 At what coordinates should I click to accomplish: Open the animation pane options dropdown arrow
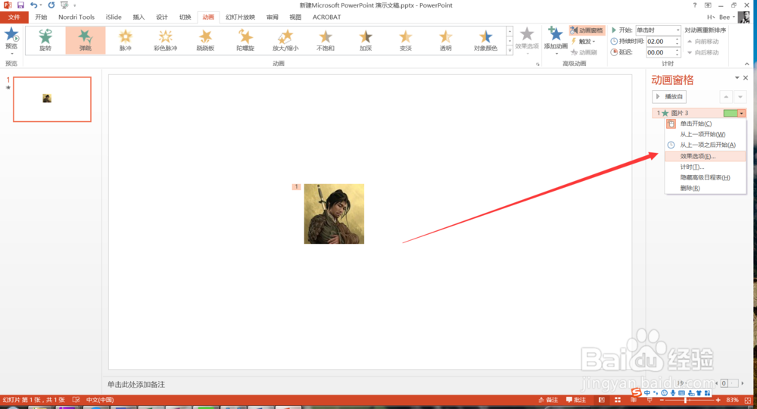click(x=737, y=78)
